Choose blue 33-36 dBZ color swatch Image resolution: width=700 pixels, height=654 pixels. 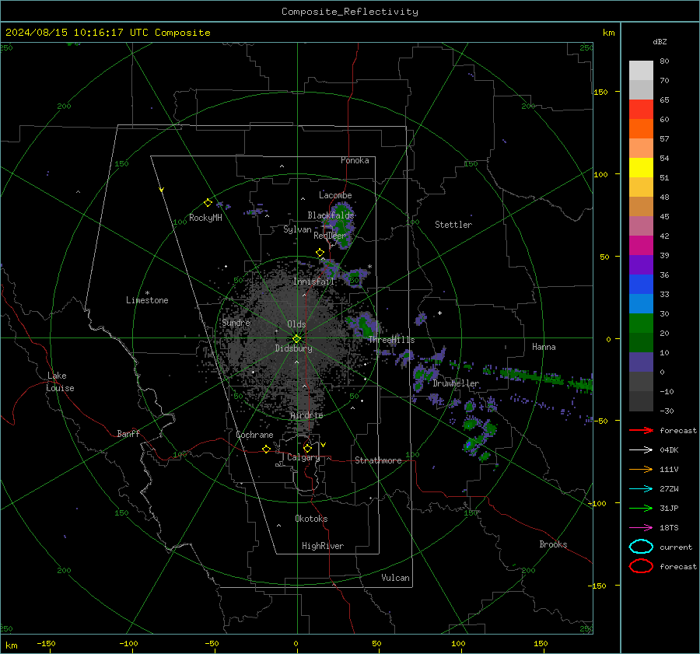click(x=641, y=284)
